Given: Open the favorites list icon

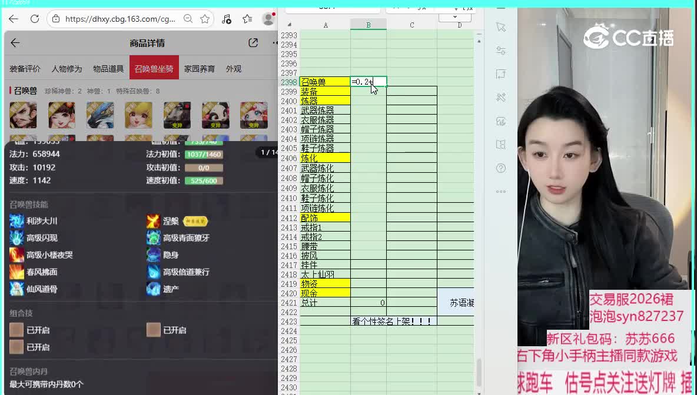Looking at the screenshot, I should (x=247, y=19).
